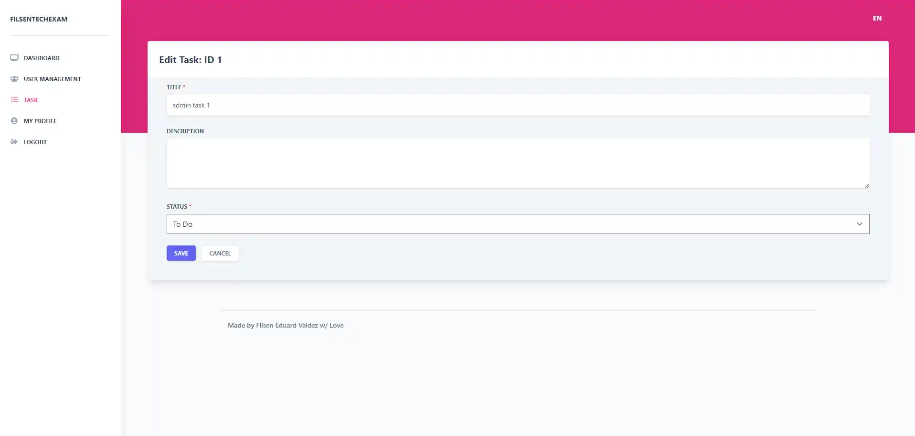
Task: Cancel editing the task
Action: point(220,253)
